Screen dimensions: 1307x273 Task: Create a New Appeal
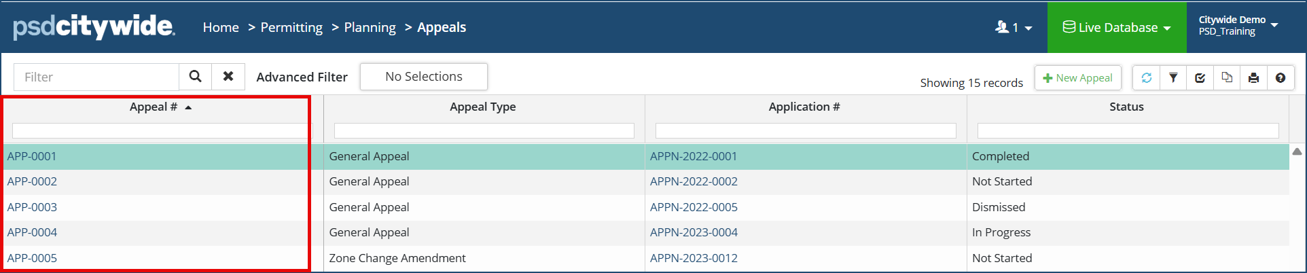(1077, 78)
